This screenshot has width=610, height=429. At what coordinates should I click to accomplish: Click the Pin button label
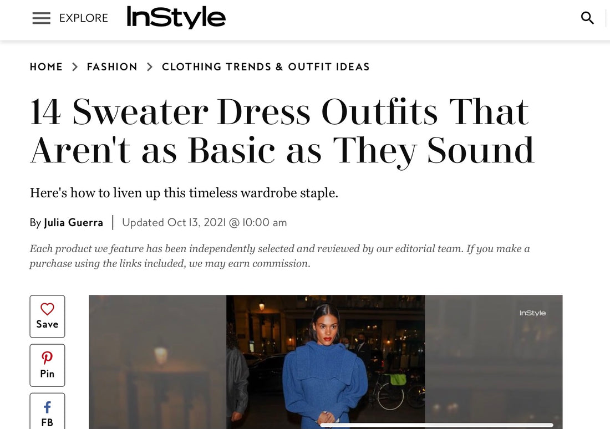pyautogui.click(x=48, y=374)
